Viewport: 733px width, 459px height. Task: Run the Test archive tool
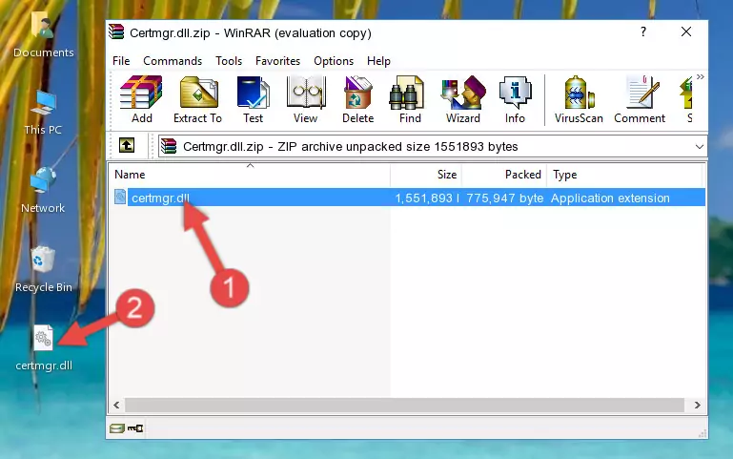pyautogui.click(x=253, y=99)
